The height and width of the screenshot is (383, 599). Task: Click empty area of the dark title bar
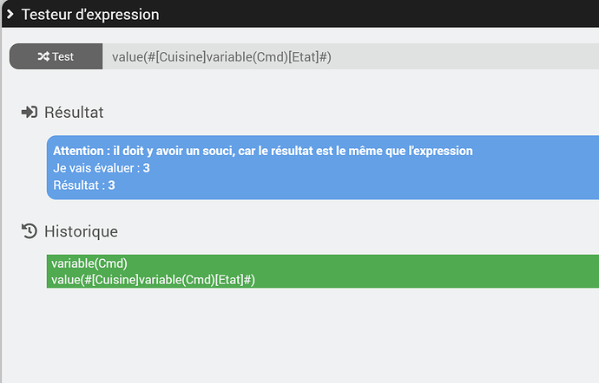(x=391, y=15)
